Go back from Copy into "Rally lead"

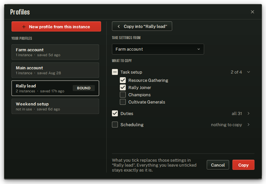(142, 26)
